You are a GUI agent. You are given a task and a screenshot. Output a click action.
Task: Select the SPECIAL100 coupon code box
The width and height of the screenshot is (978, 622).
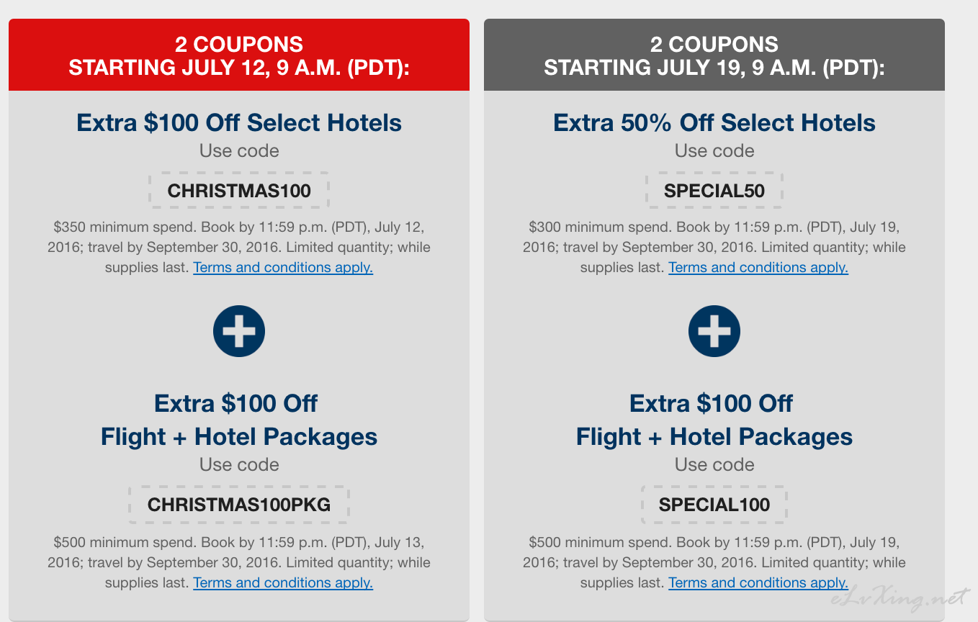coord(714,505)
